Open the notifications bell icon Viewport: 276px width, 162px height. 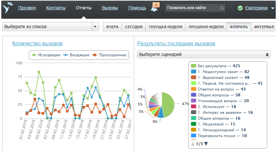pyautogui.click(x=154, y=8)
